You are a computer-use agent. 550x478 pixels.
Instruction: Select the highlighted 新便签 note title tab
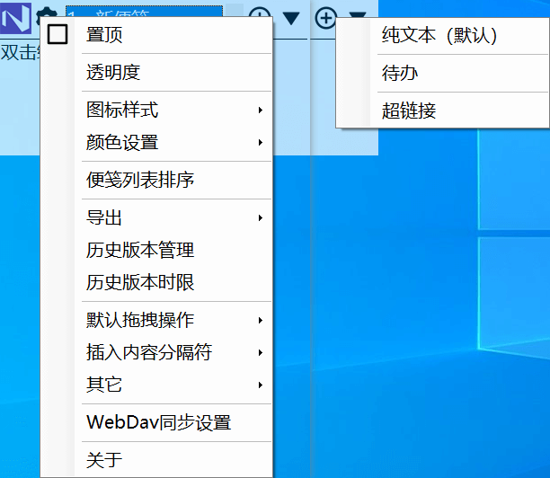tap(144, 11)
